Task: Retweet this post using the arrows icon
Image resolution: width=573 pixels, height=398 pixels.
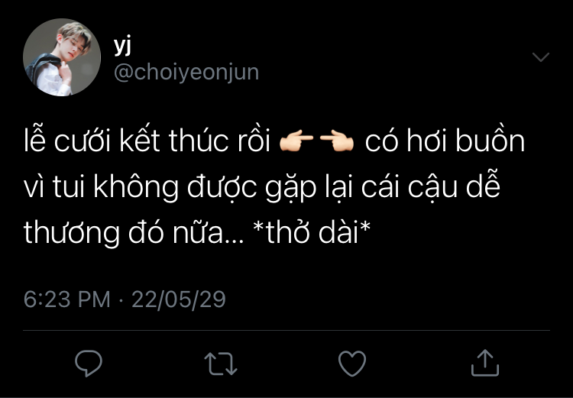Action: [221, 364]
